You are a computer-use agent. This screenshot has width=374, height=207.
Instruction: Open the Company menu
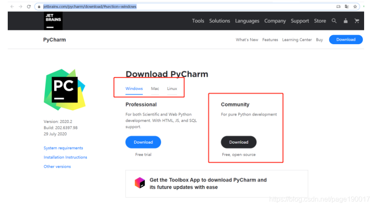pyautogui.click(x=275, y=21)
